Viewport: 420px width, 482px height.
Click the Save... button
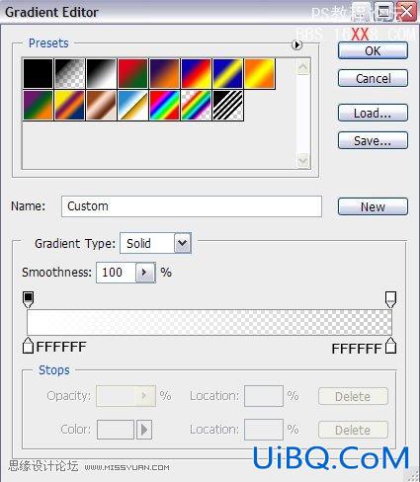coord(373,140)
